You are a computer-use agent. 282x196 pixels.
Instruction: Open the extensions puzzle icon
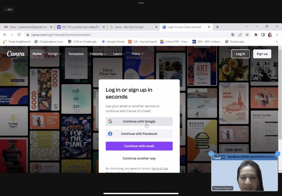click(256, 35)
